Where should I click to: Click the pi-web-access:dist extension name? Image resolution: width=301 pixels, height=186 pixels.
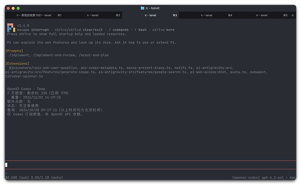(x=208, y=72)
